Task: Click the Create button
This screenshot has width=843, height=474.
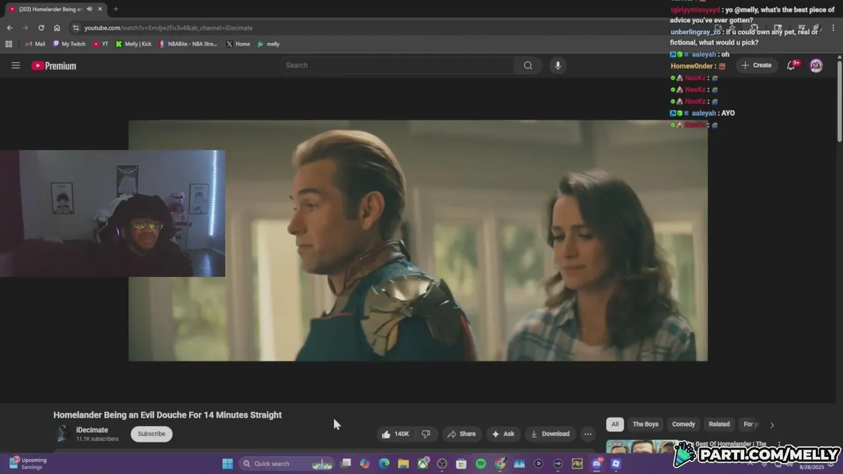Action: pyautogui.click(x=756, y=65)
